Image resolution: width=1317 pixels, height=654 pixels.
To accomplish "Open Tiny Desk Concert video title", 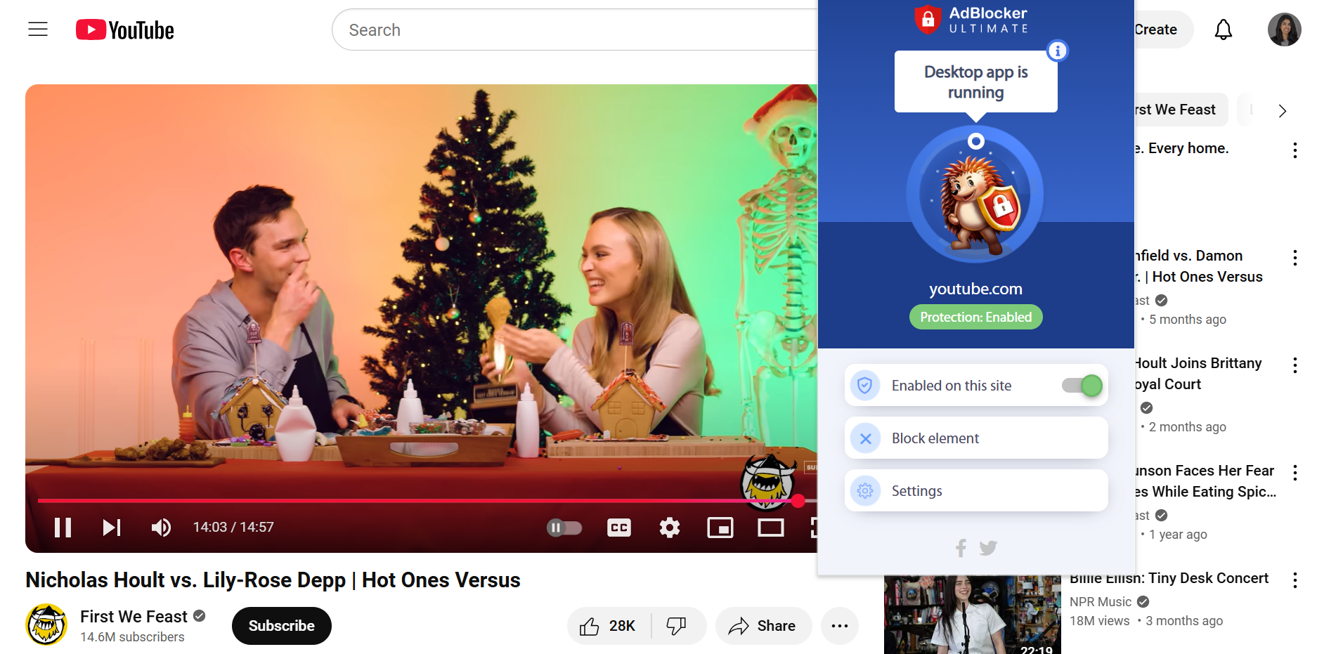I will (x=1169, y=578).
